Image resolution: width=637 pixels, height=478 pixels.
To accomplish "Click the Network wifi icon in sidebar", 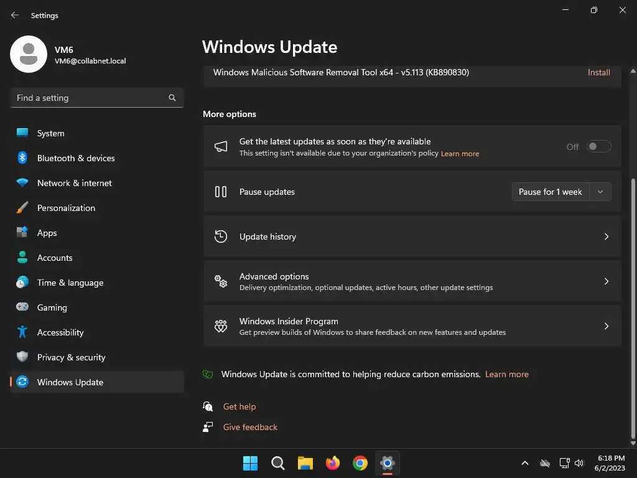I will click(22, 182).
